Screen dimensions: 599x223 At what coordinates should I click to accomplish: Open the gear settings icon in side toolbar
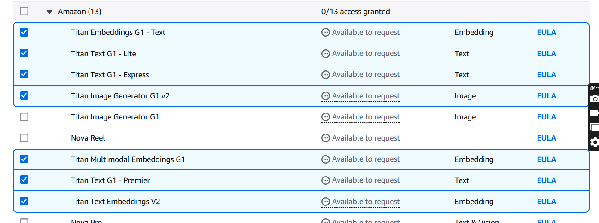click(595, 142)
